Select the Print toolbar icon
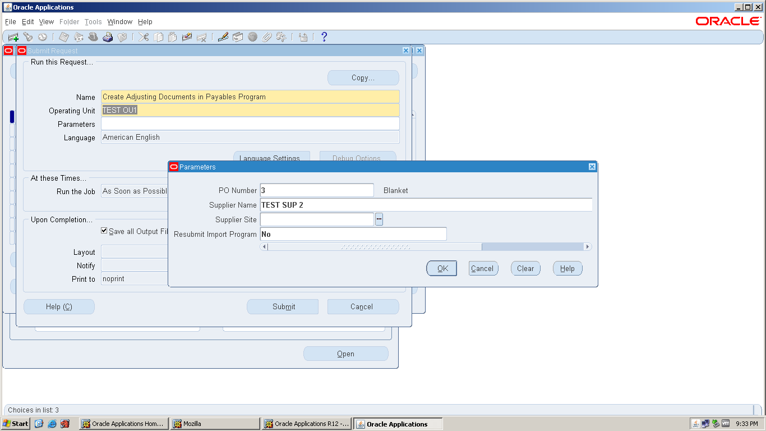This screenshot has height=431, width=766. pyautogui.click(x=108, y=37)
